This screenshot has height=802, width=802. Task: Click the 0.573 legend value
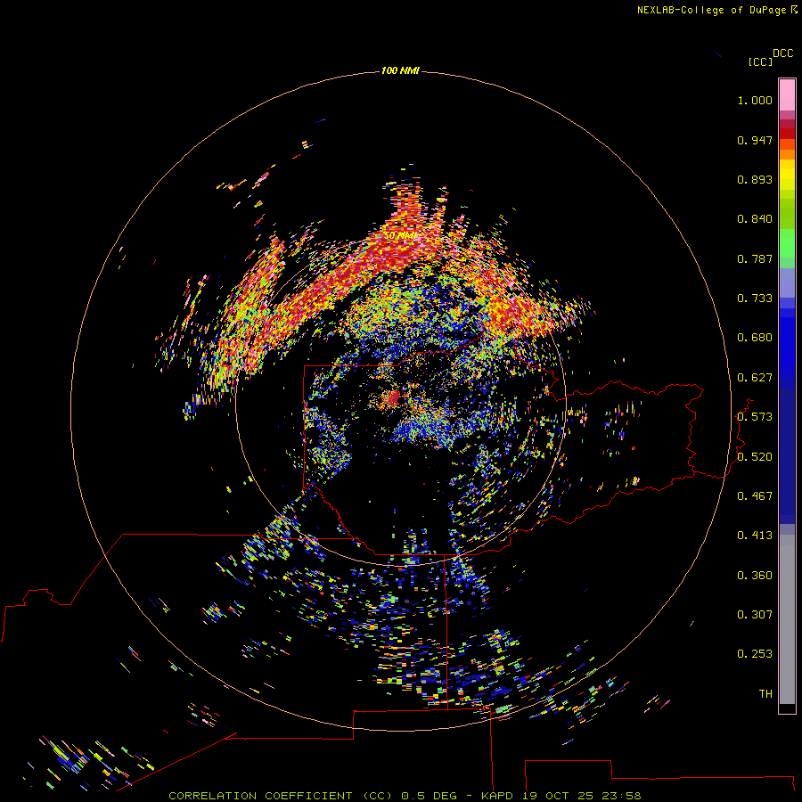[755, 417]
